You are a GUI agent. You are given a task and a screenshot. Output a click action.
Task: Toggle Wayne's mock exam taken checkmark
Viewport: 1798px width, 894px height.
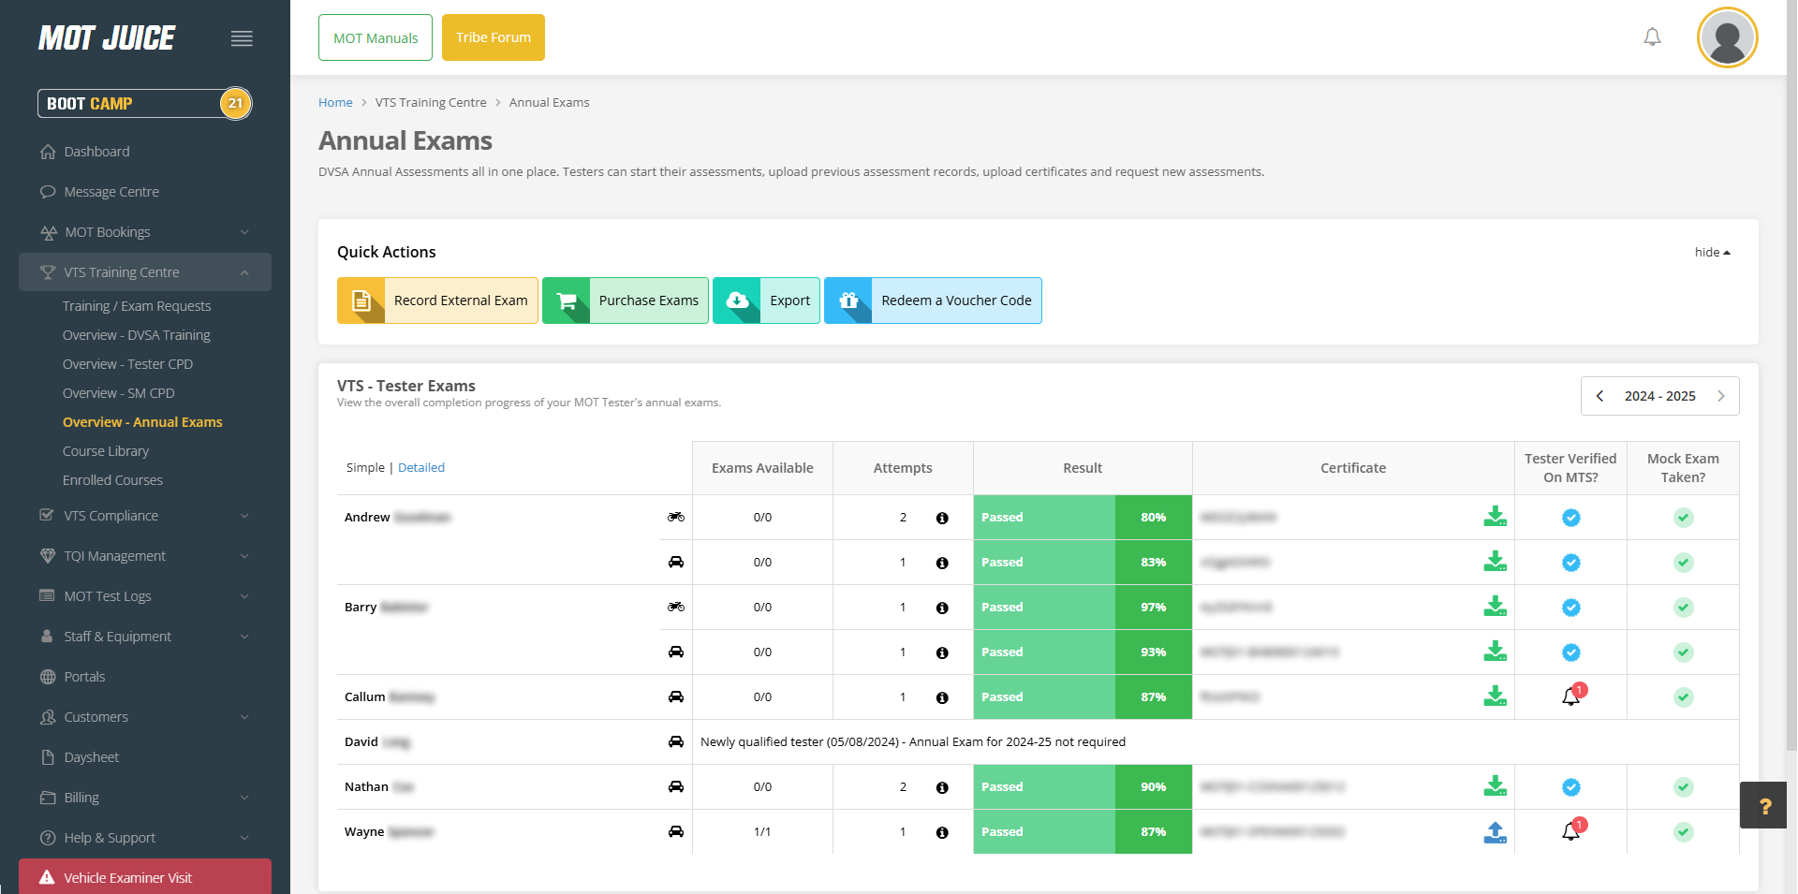pyautogui.click(x=1683, y=832)
